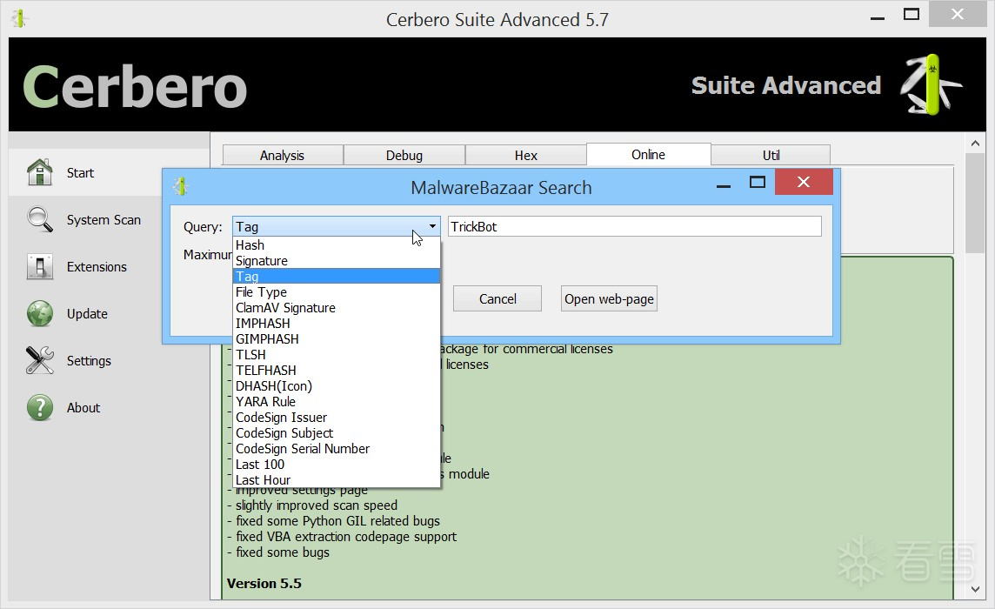The height and width of the screenshot is (609, 995).
Task: Choose ClamAV Signature query option
Action: point(337,308)
